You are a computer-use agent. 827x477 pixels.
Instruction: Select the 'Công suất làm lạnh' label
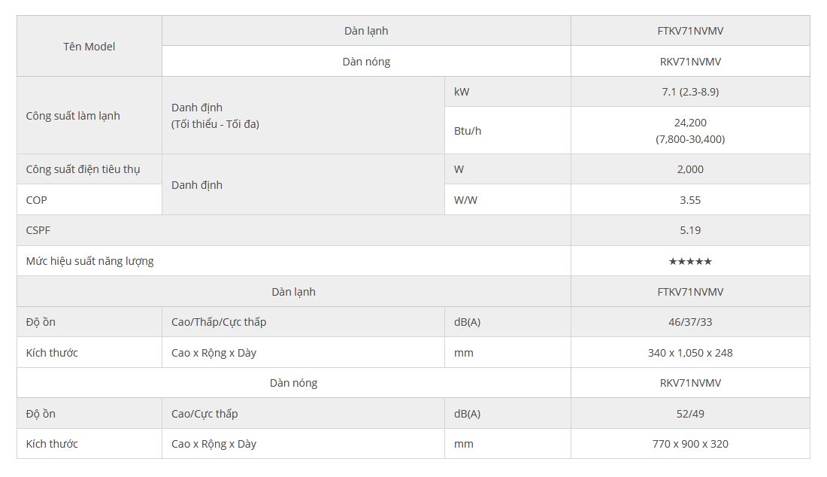click(x=73, y=116)
